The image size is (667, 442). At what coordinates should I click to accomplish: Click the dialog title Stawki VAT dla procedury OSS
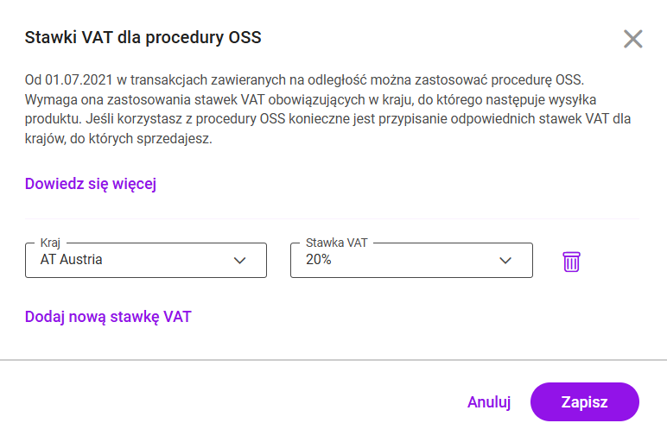[143, 37]
